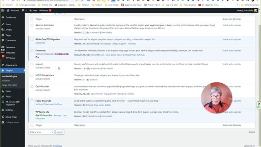Activate the OptinMonster plugin
Screen dimensions: 261x147
tap(39, 90)
